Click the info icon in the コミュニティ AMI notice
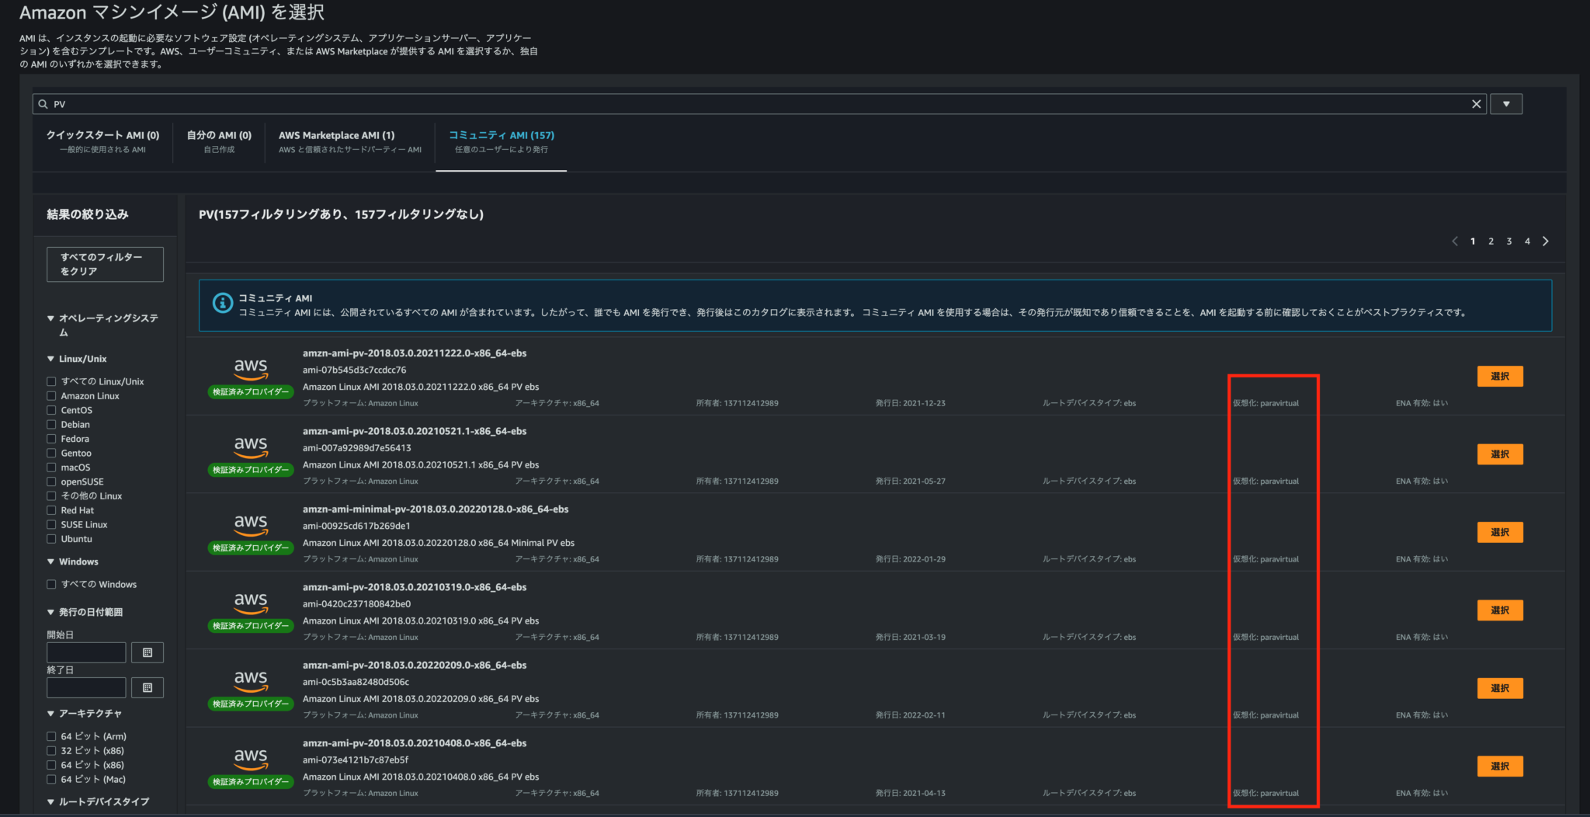Image resolution: width=1590 pixels, height=817 pixels. (222, 302)
